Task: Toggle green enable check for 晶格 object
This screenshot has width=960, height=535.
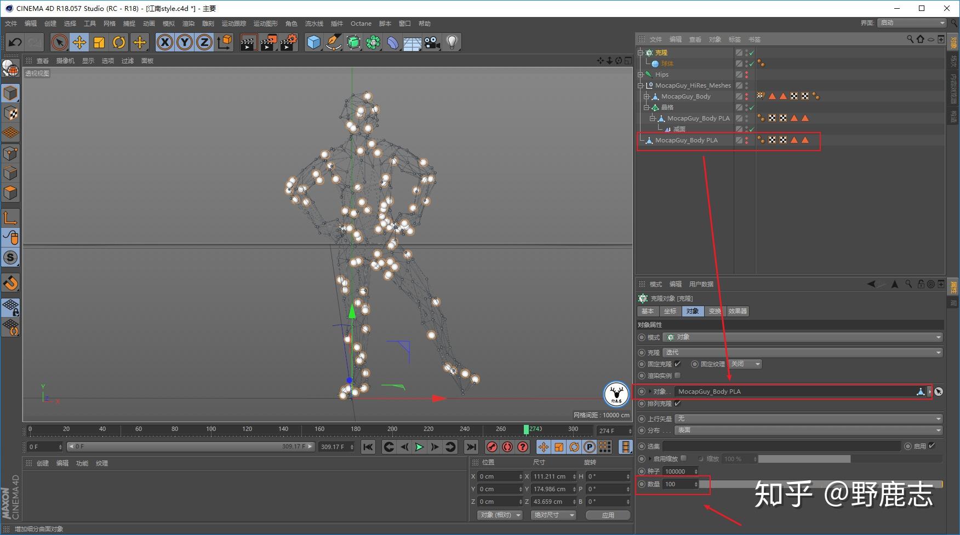Action: [x=752, y=107]
